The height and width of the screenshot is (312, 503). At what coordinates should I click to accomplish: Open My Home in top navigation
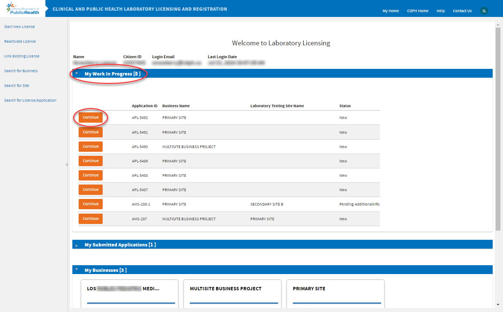(x=390, y=11)
